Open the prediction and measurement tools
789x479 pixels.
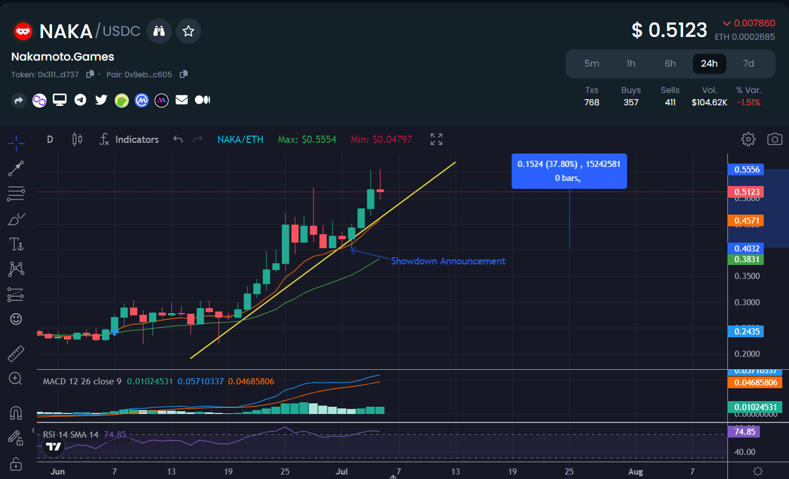(x=16, y=294)
